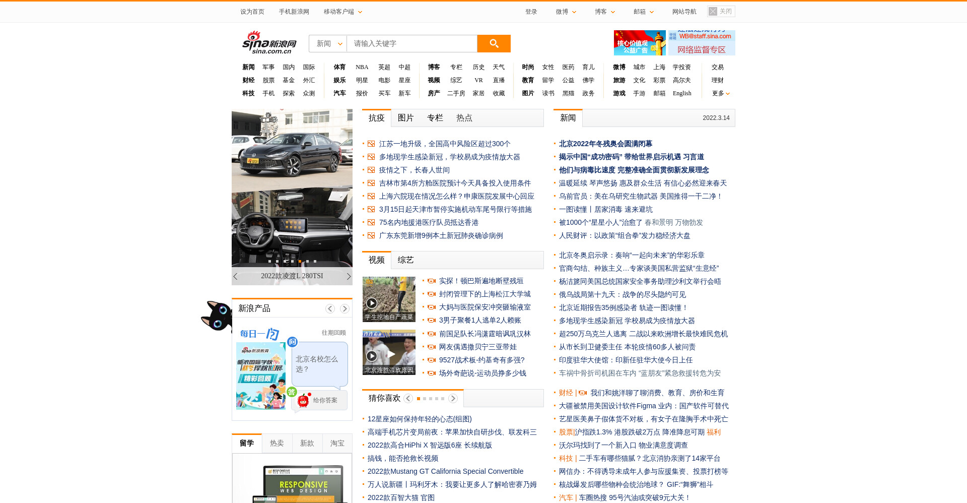The height and width of the screenshot is (503, 967).
Task: Click the 财经 navigation category
Action: pos(248,80)
